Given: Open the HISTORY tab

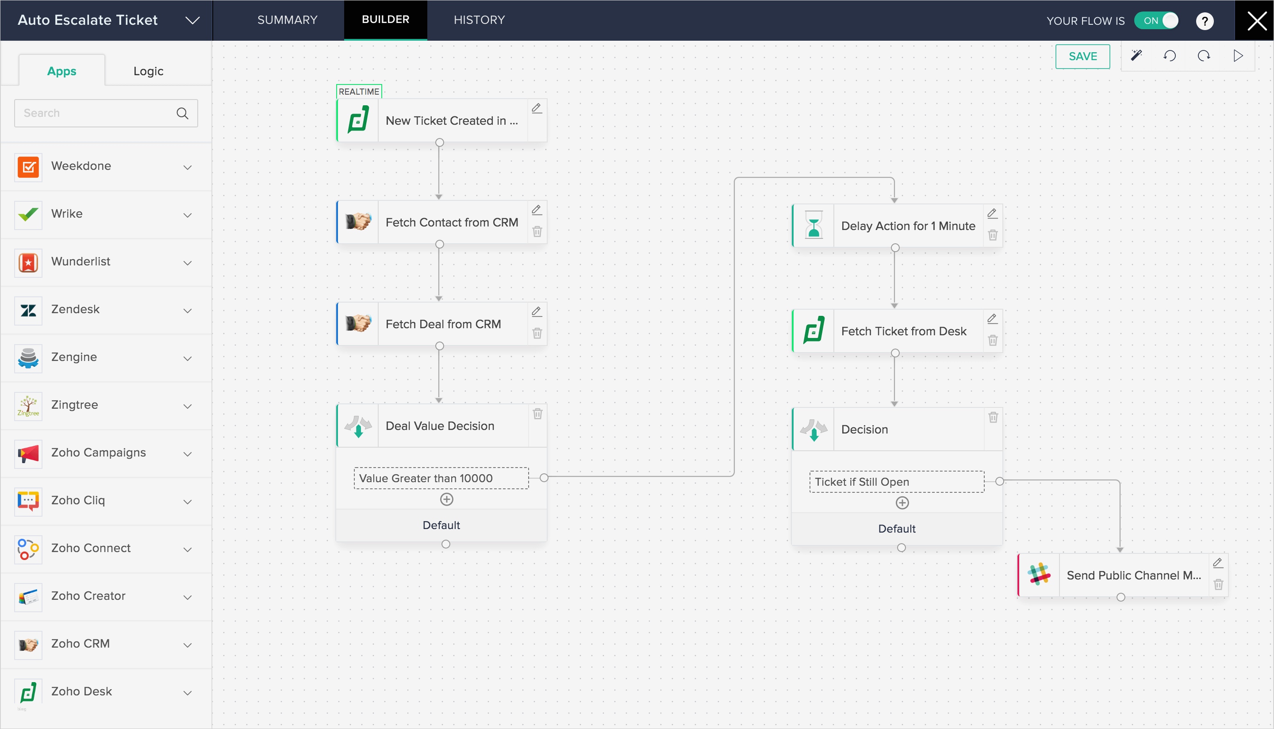Looking at the screenshot, I should pos(479,20).
